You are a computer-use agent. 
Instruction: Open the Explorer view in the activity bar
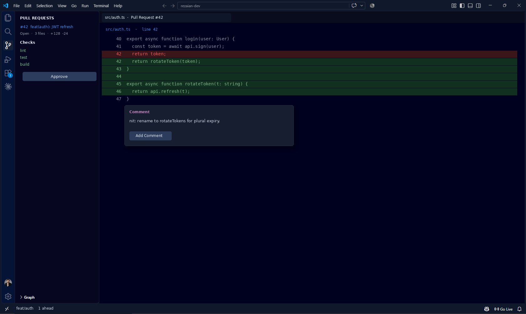[8, 18]
